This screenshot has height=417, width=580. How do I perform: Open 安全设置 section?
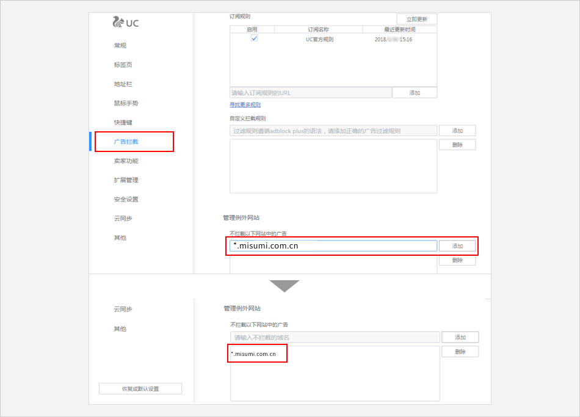[126, 200]
